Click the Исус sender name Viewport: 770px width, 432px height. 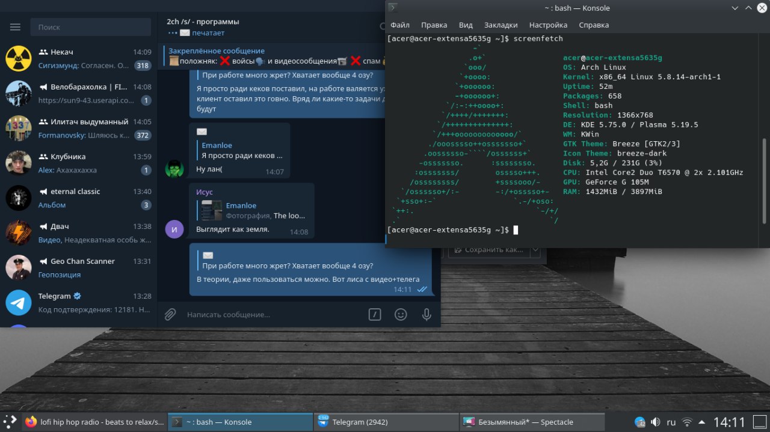tap(205, 192)
